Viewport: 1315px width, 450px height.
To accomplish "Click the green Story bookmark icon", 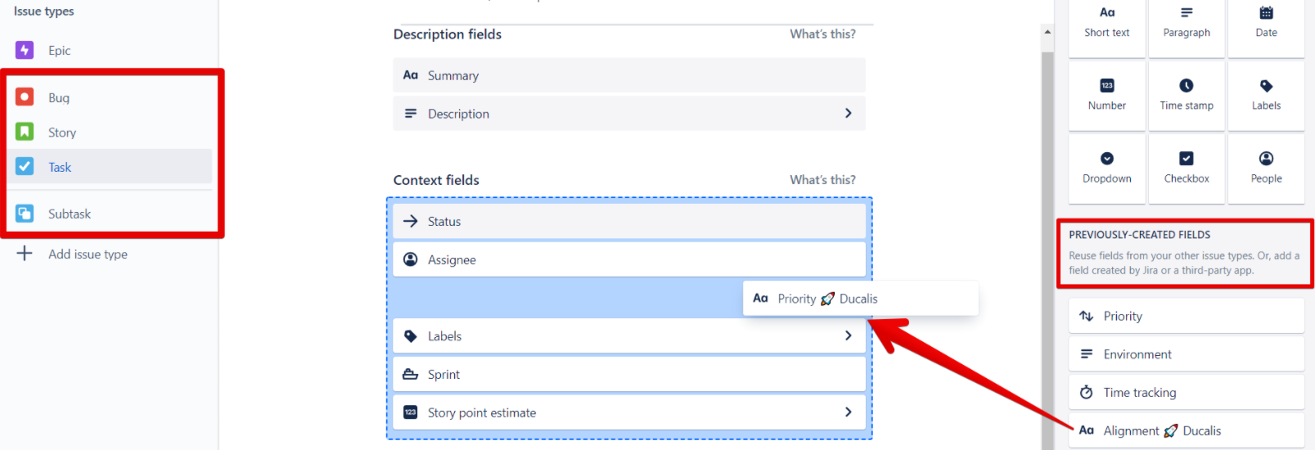I will (x=25, y=132).
